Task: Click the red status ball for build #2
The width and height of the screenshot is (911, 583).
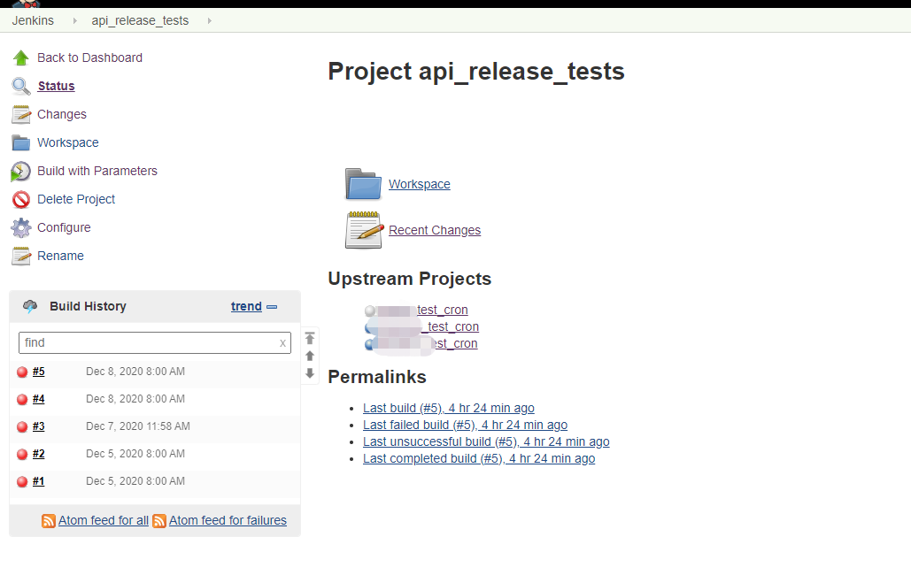Action: pyautogui.click(x=22, y=454)
